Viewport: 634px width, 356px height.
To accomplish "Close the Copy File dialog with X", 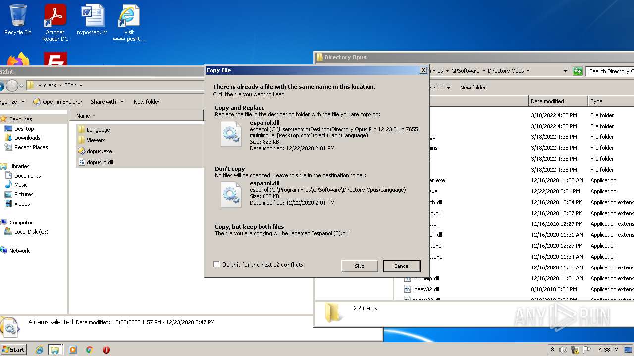I will (x=423, y=70).
